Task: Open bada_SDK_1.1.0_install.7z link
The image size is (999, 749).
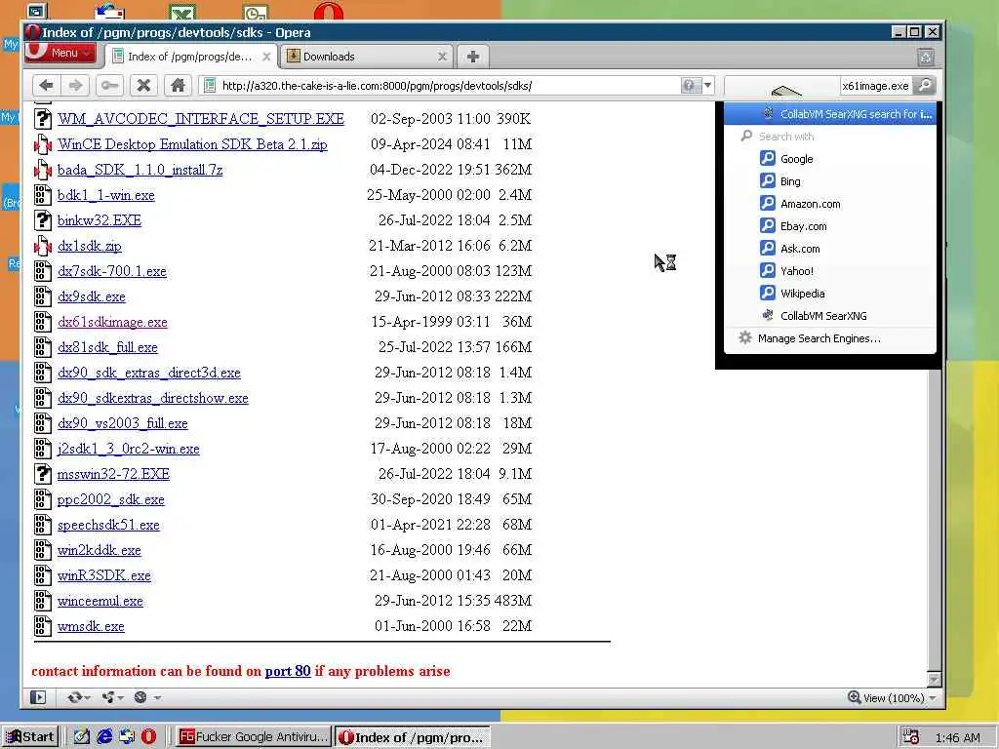Action: (140, 170)
